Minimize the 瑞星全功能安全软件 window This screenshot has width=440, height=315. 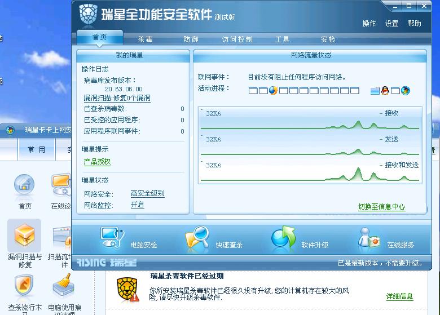pos(395,6)
